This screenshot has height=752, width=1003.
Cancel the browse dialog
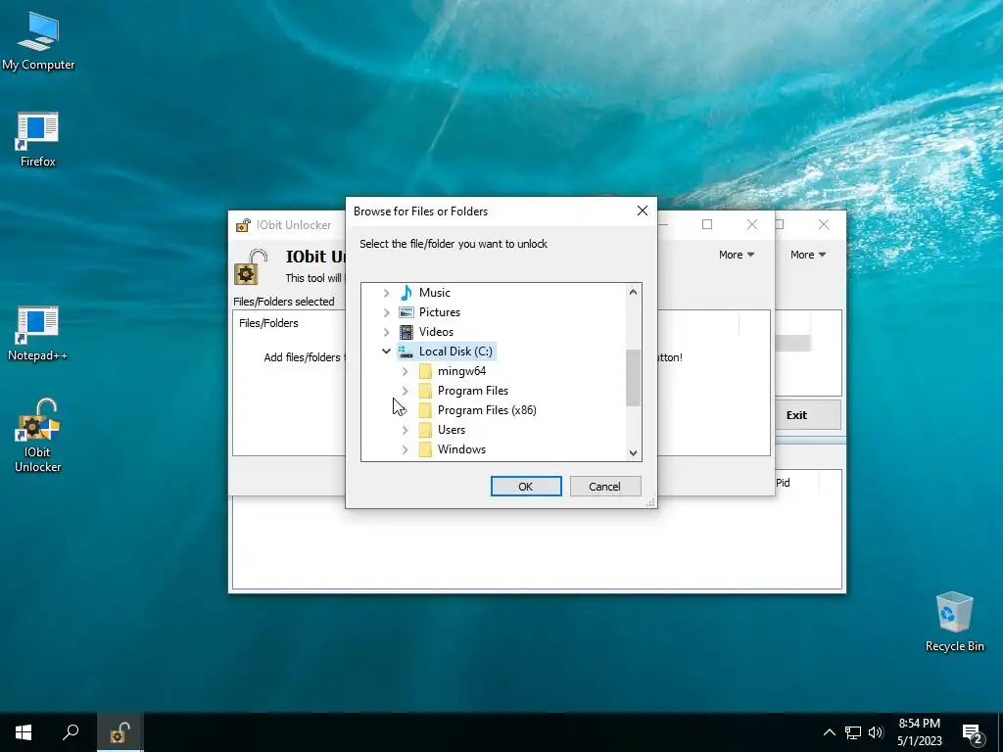pyautogui.click(x=604, y=486)
